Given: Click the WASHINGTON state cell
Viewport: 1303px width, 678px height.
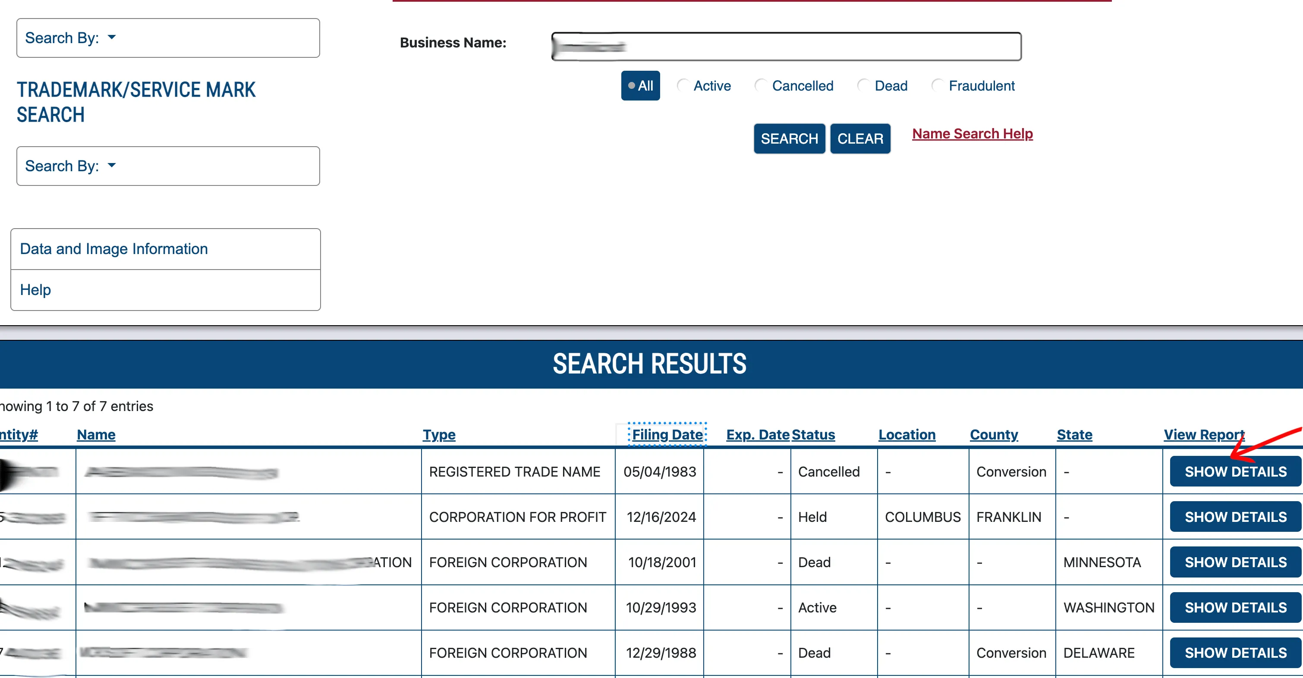Looking at the screenshot, I should 1109,607.
